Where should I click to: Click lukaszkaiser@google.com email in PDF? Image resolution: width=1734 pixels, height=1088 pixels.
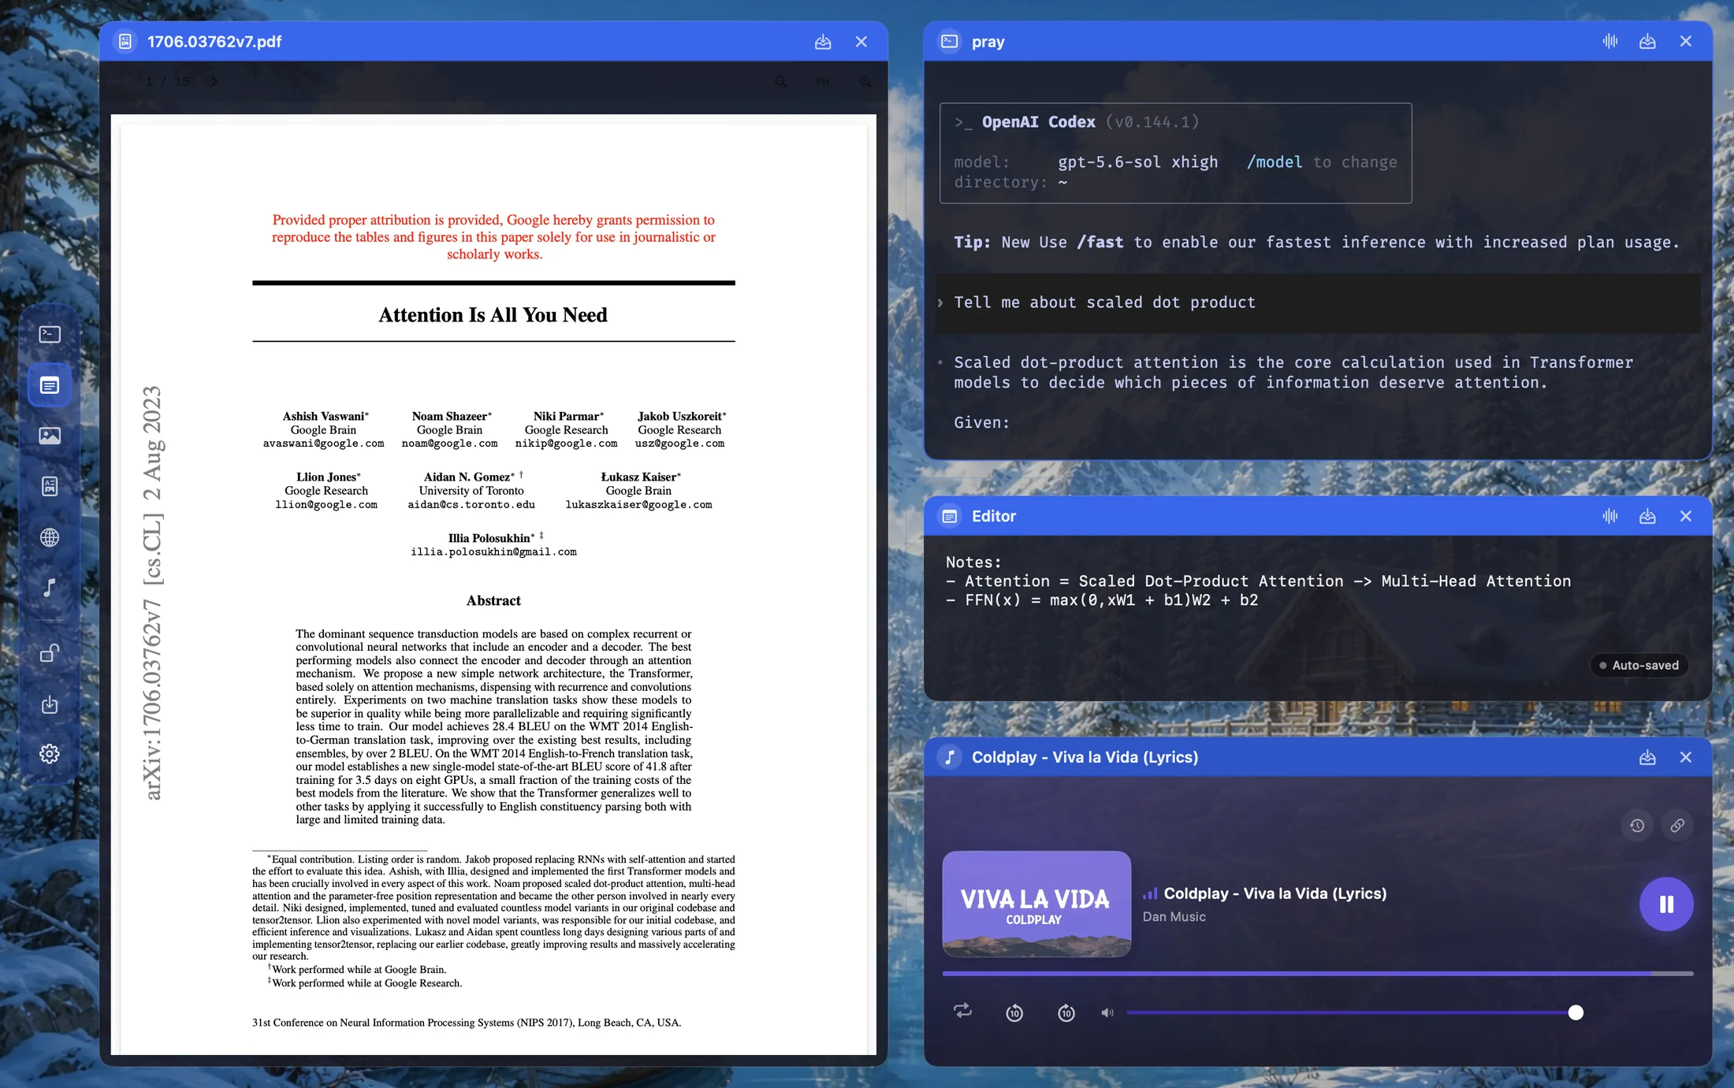click(638, 504)
